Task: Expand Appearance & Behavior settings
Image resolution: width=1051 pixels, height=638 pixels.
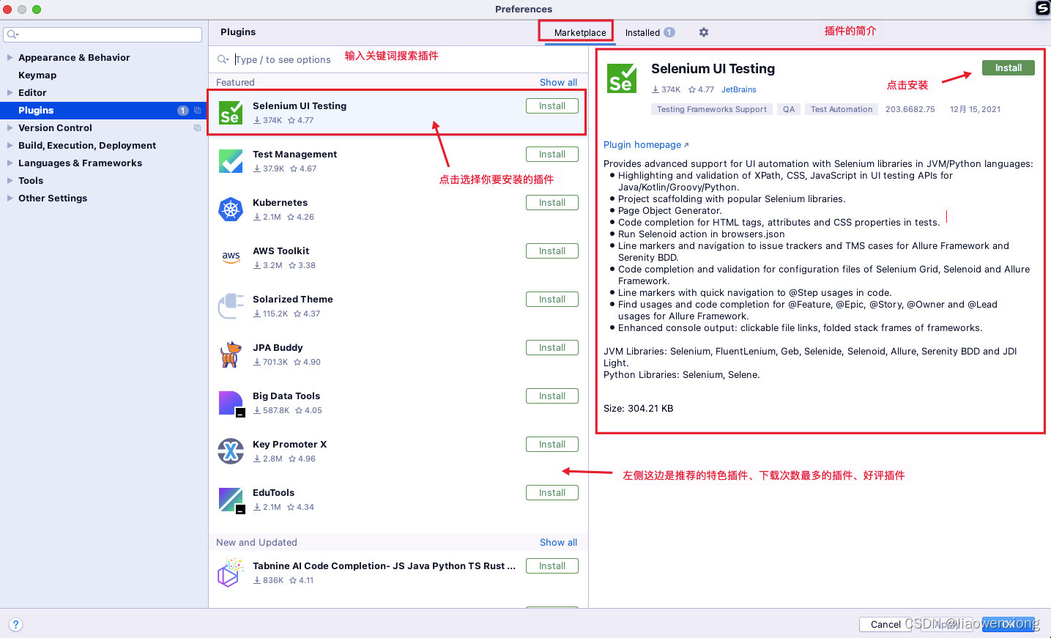Action: click(x=10, y=57)
